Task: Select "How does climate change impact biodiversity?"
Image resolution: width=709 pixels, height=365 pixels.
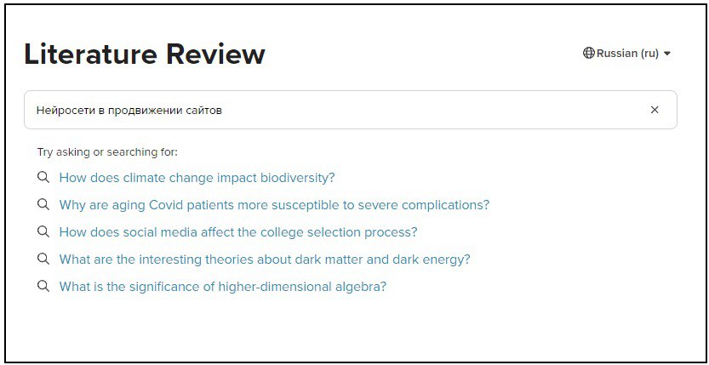Action: point(197,178)
